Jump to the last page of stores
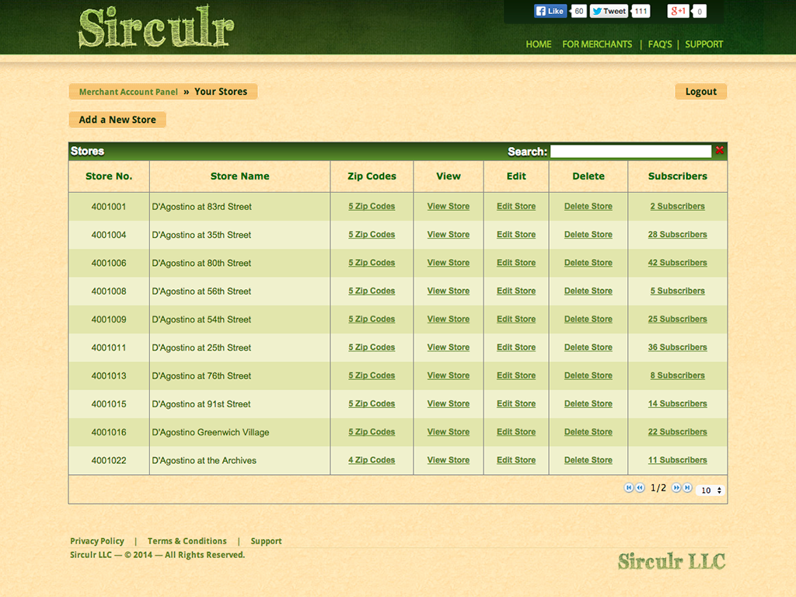This screenshot has width=796, height=597. [687, 488]
